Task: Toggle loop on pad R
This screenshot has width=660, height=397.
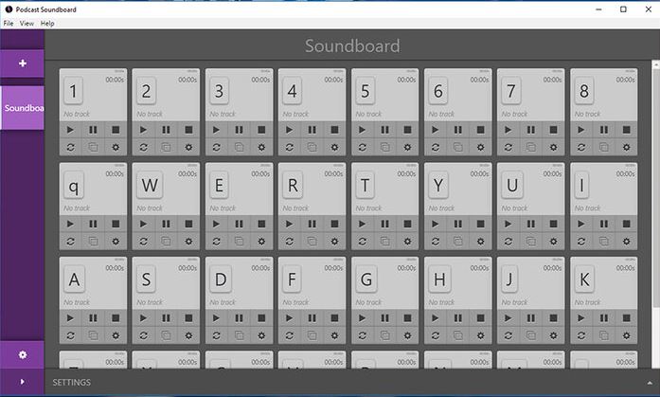Action: pos(289,242)
